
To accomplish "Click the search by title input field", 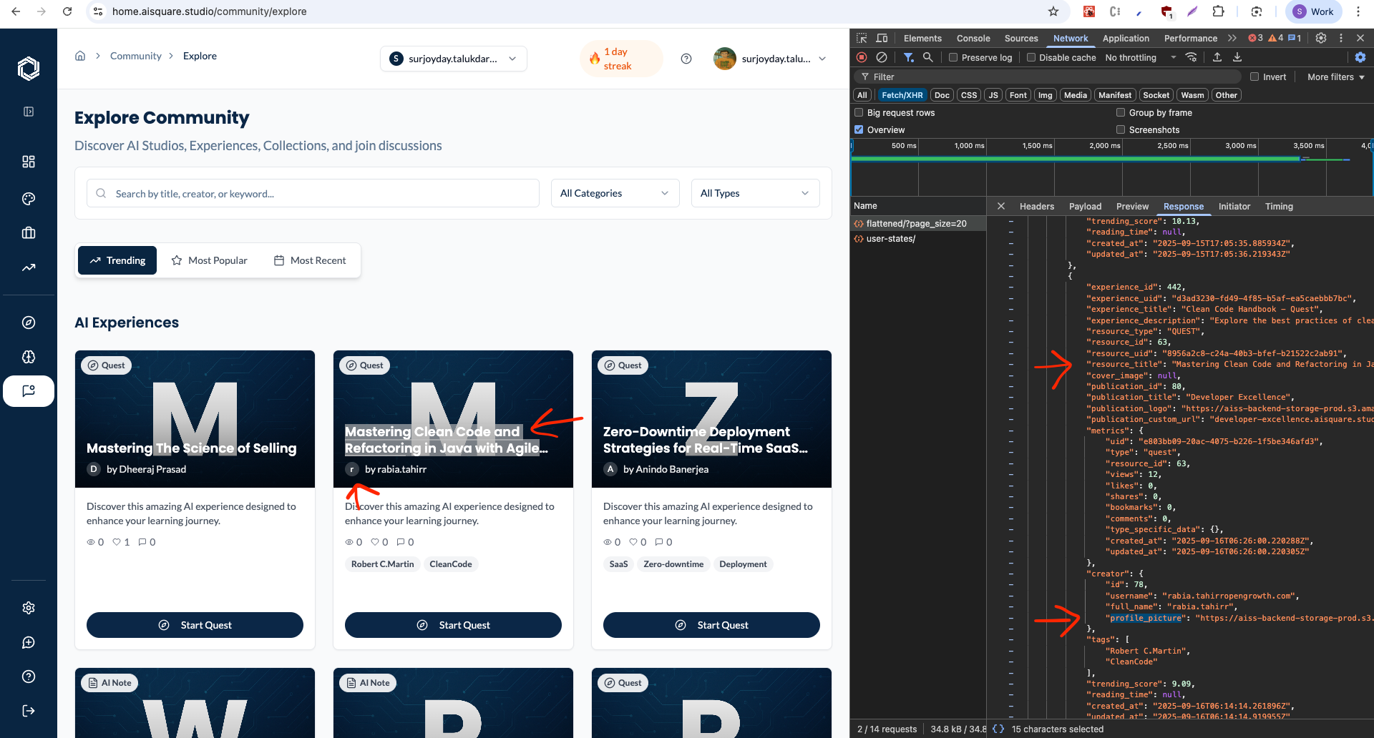I will pyautogui.click(x=313, y=193).
